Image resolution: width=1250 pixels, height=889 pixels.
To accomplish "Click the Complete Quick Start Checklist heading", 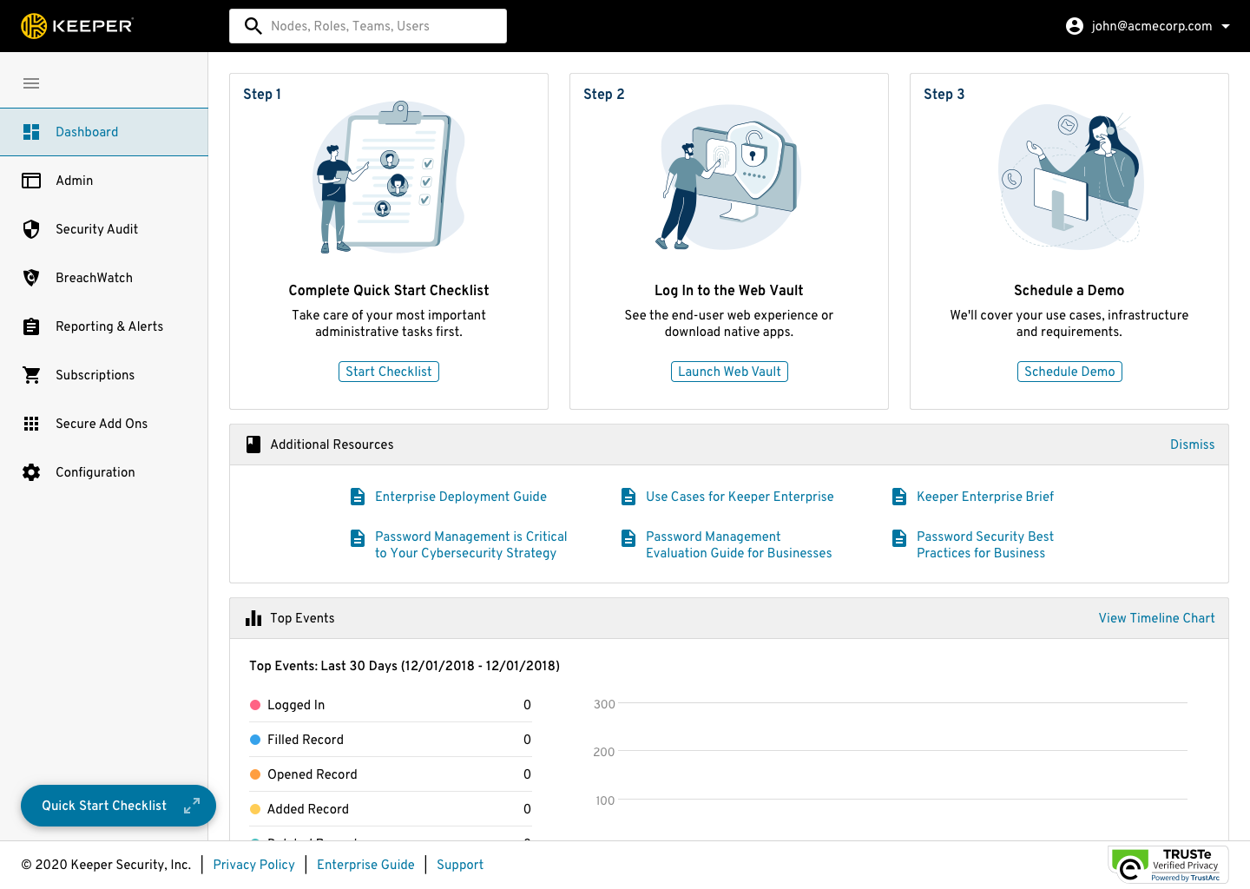I will pos(389,290).
